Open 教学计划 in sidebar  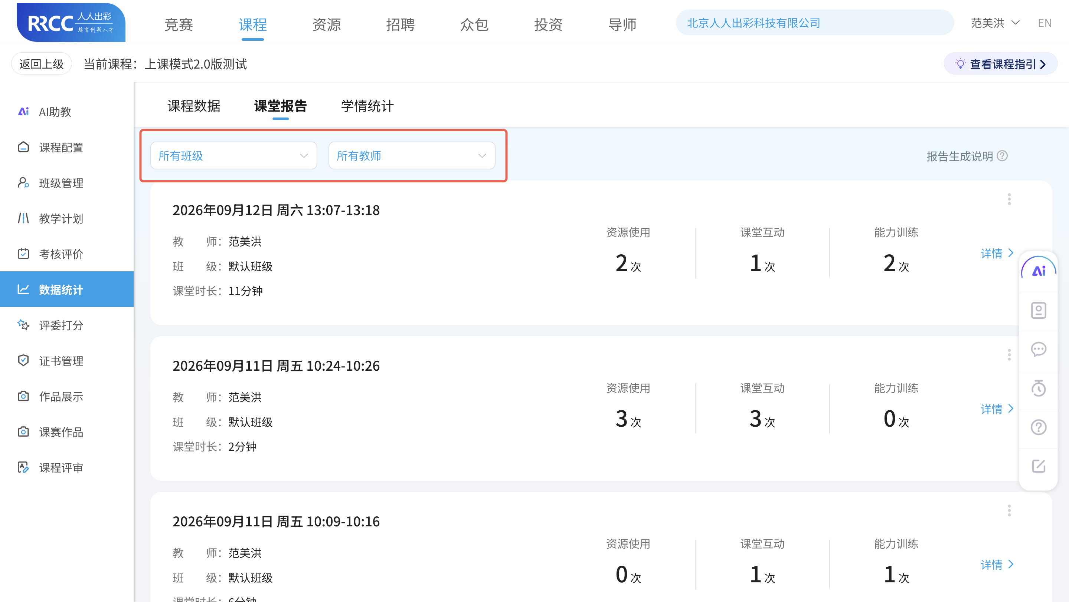[66, 218]
